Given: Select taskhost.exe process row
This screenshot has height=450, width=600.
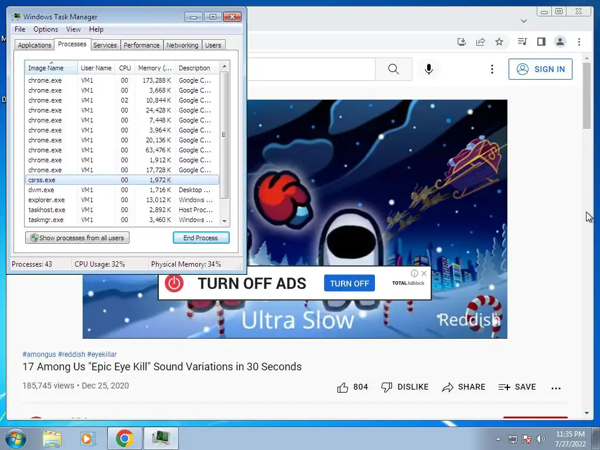Looking at the screenshot, I should click(x=122, y=210).
